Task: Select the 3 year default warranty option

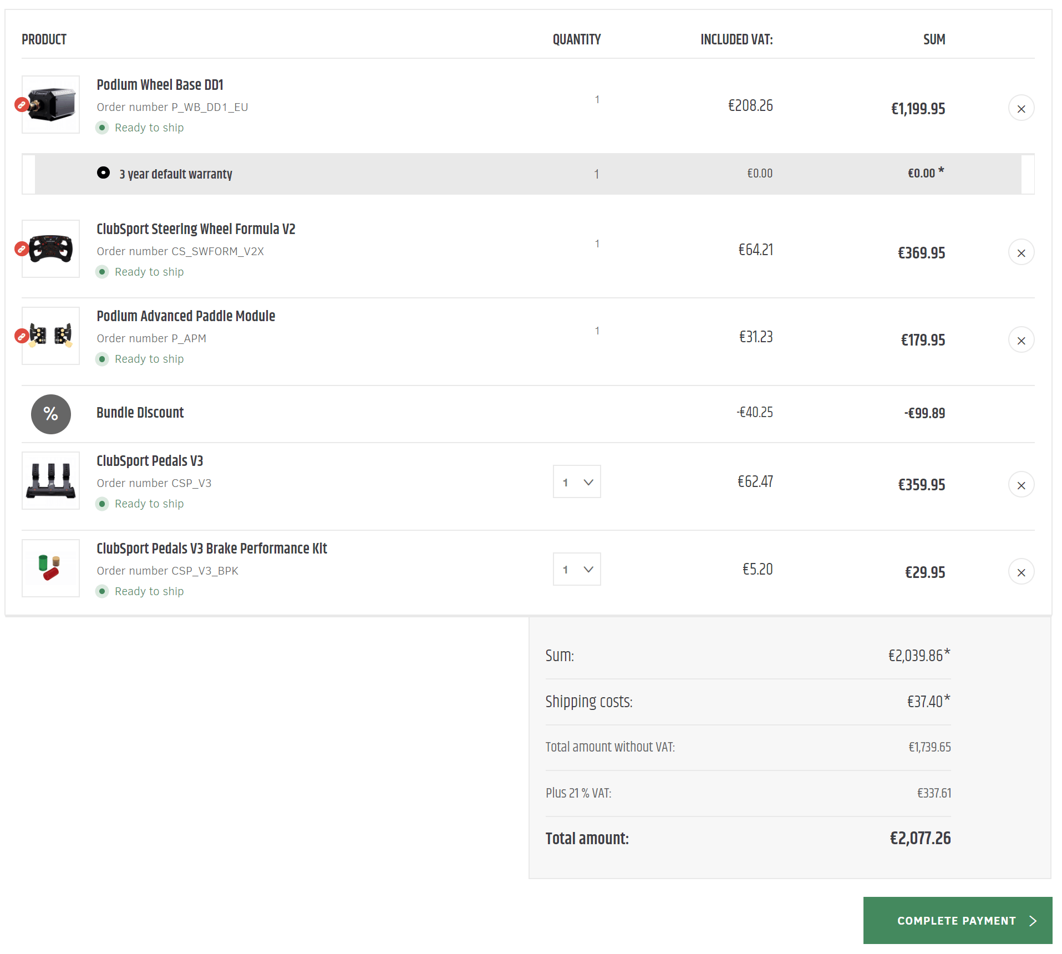Action: 103,173
